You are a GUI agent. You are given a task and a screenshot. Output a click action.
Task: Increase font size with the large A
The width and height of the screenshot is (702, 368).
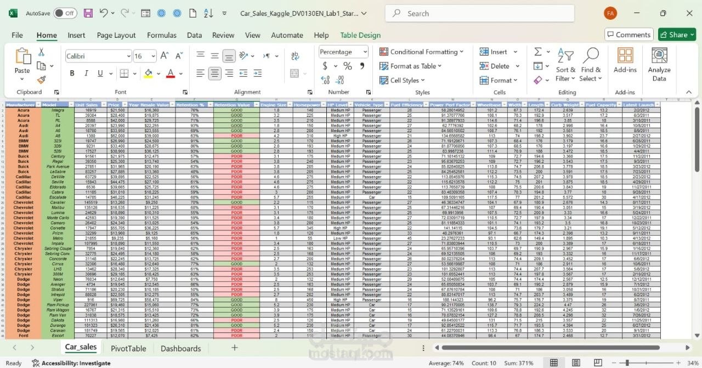[165, 56]
